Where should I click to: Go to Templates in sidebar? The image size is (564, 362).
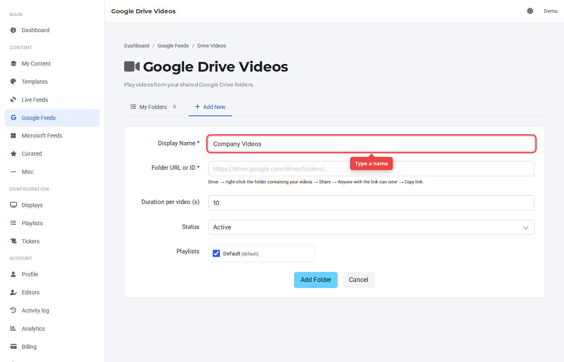[x=52, y=82]
